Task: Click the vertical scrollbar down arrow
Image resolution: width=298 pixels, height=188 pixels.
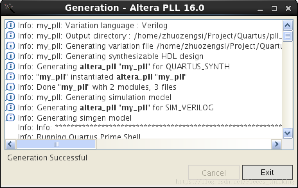Action: tap(287, 133)
